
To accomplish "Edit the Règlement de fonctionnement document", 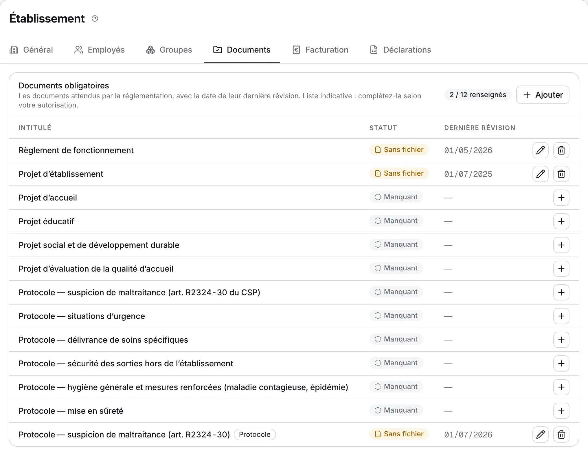I will point(540,150).
